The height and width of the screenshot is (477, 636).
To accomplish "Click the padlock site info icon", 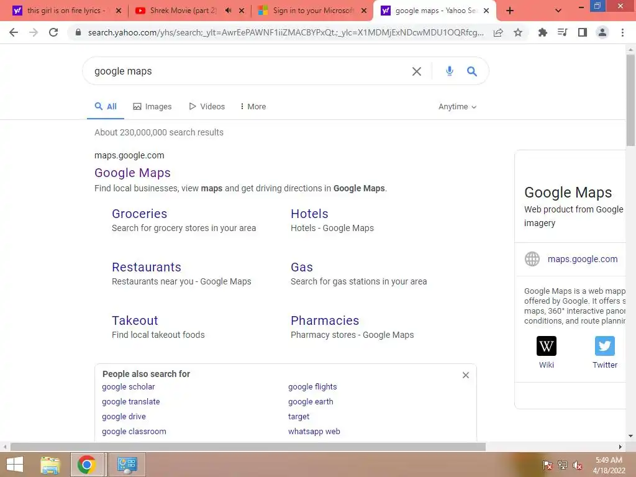I will point(78,32).
